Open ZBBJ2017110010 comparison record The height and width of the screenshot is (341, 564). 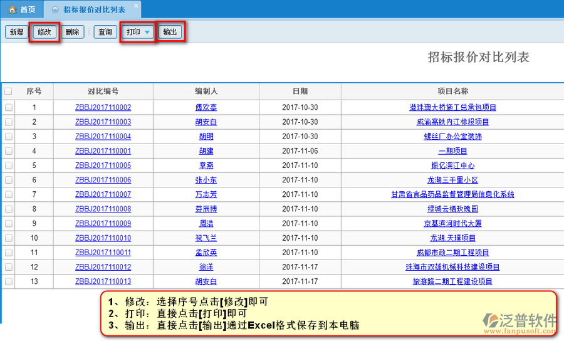click(x=103, y=238)
